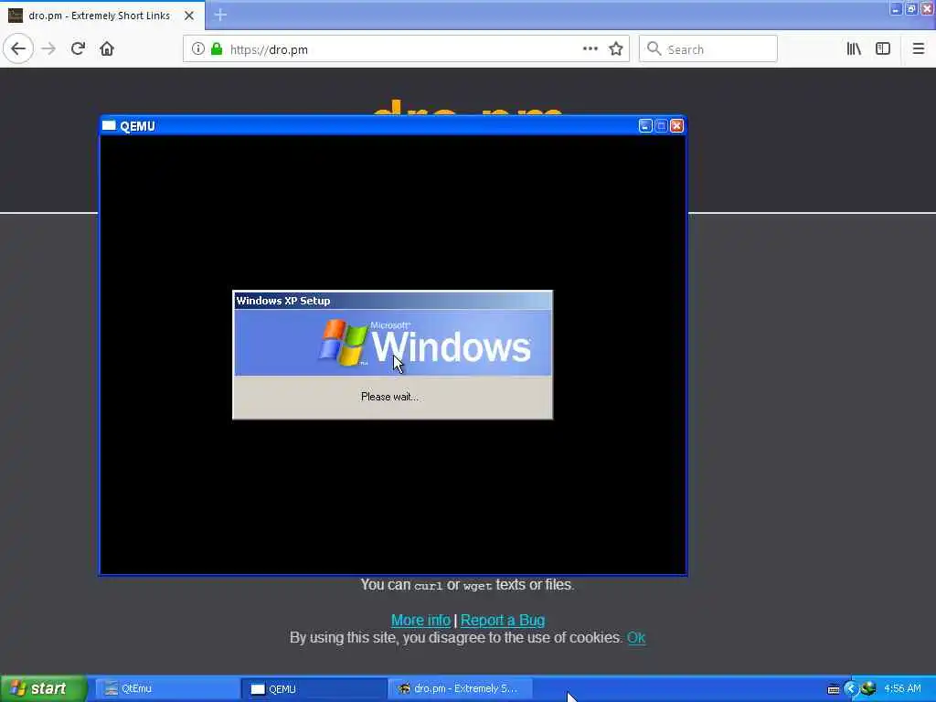Go back using Firefox back arrow
The width and height of the screenshot is (936, 702).
pyautogui.click(x=18, y=49)
